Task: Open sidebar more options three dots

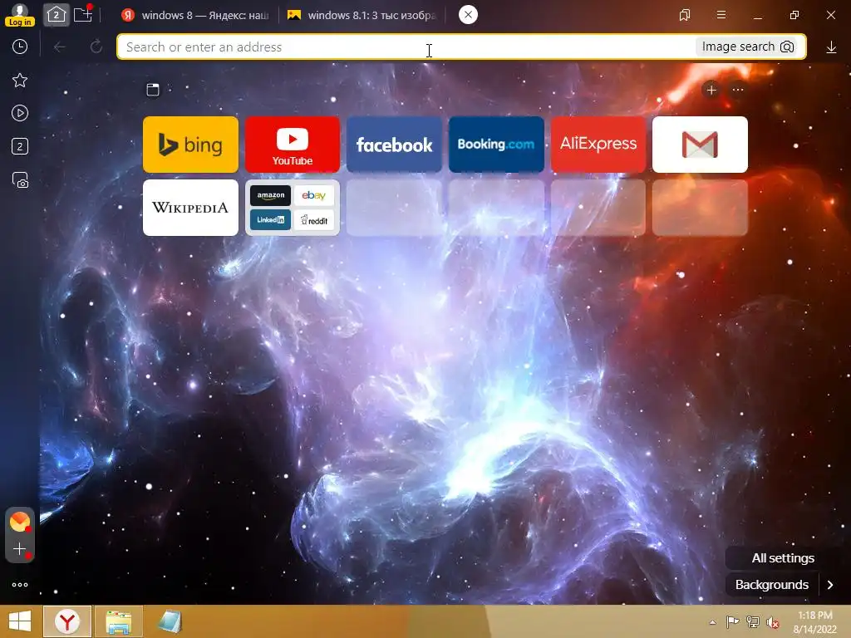Action: 20,585
